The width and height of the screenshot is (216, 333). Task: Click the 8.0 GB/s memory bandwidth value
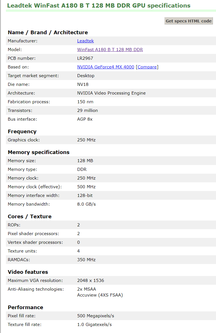pos(86,204)
